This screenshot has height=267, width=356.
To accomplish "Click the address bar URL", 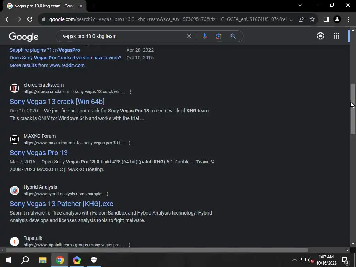I will click(171, 19).
